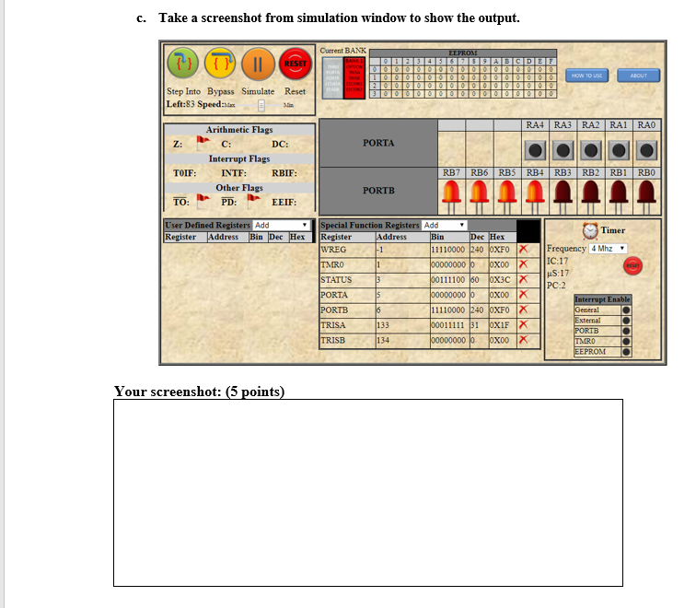Open the Special Function Registers Add dropdown
The image size is (696, 608).
click(444, 225)
